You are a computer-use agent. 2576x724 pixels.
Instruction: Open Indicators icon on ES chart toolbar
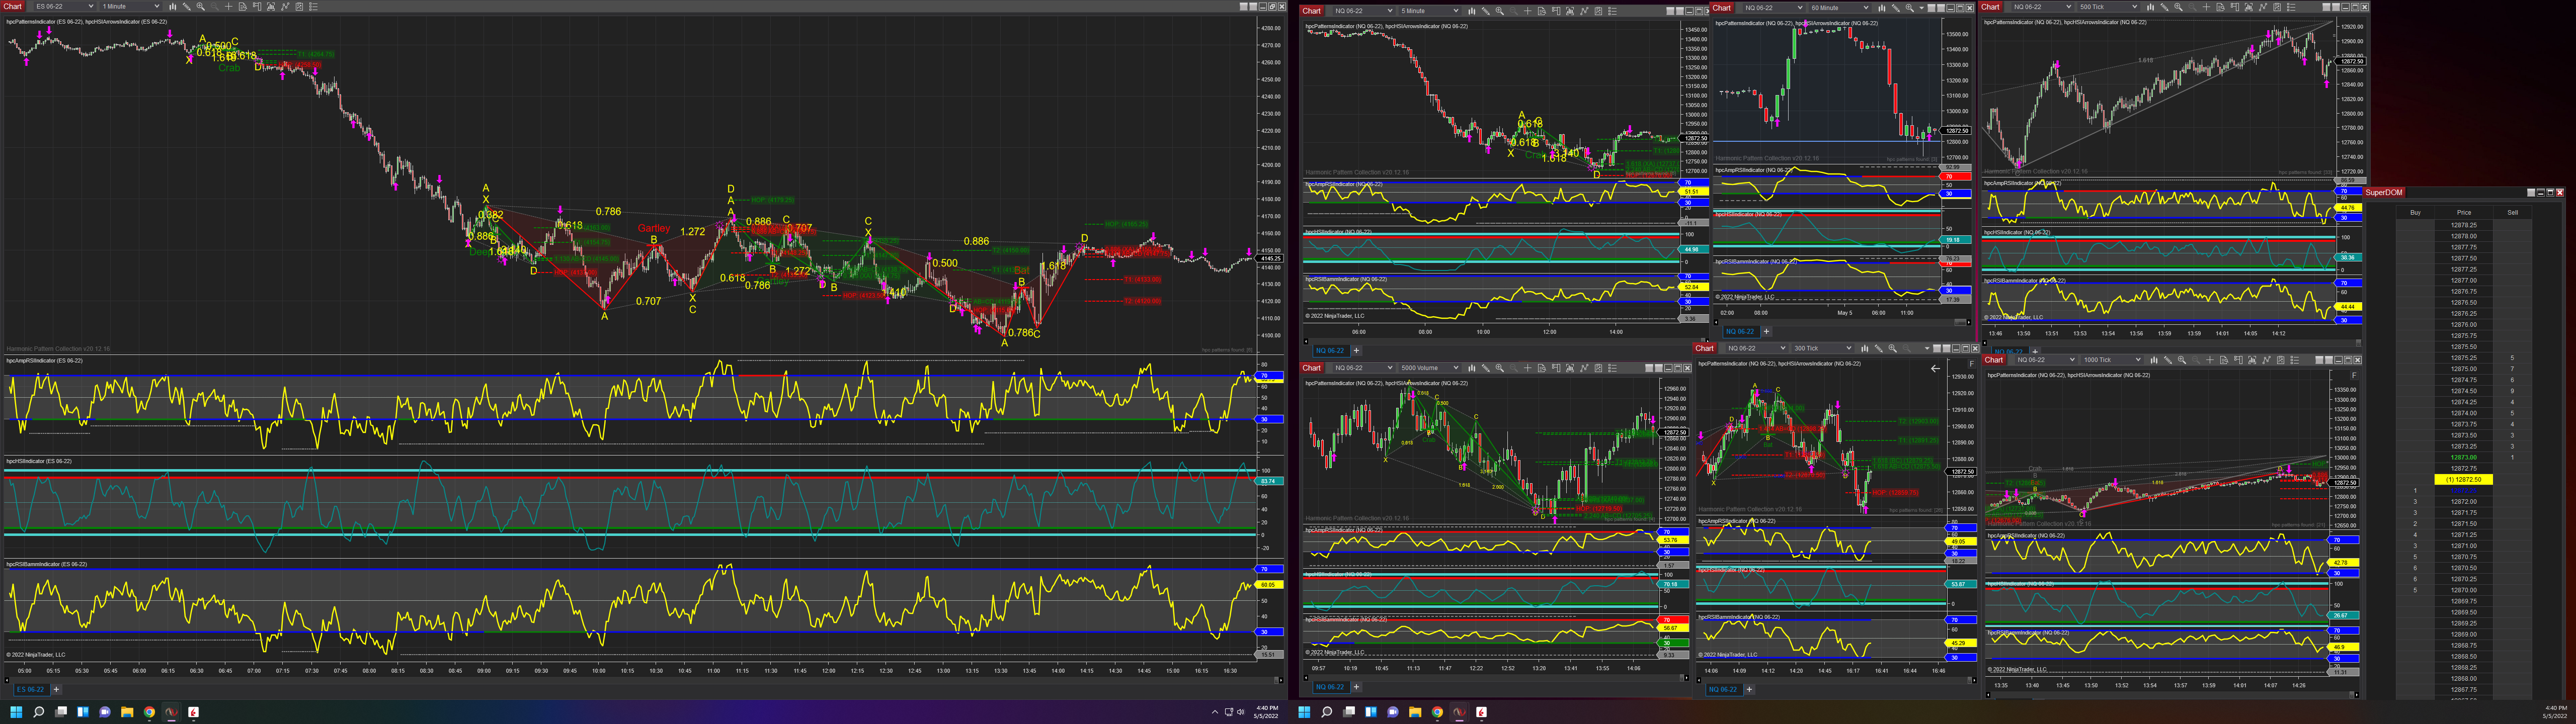coord(285,6)
